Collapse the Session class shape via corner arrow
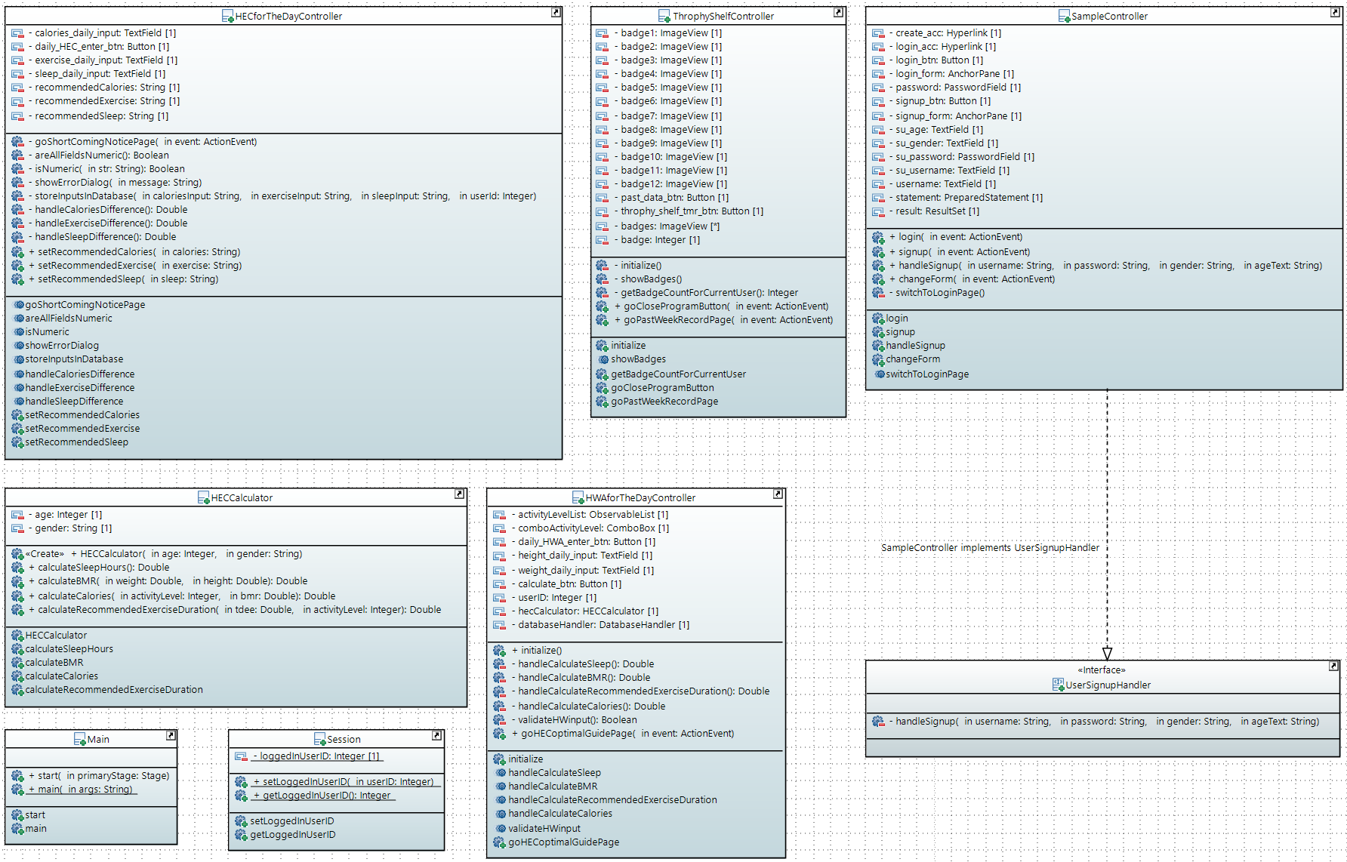 coord(436,736)
